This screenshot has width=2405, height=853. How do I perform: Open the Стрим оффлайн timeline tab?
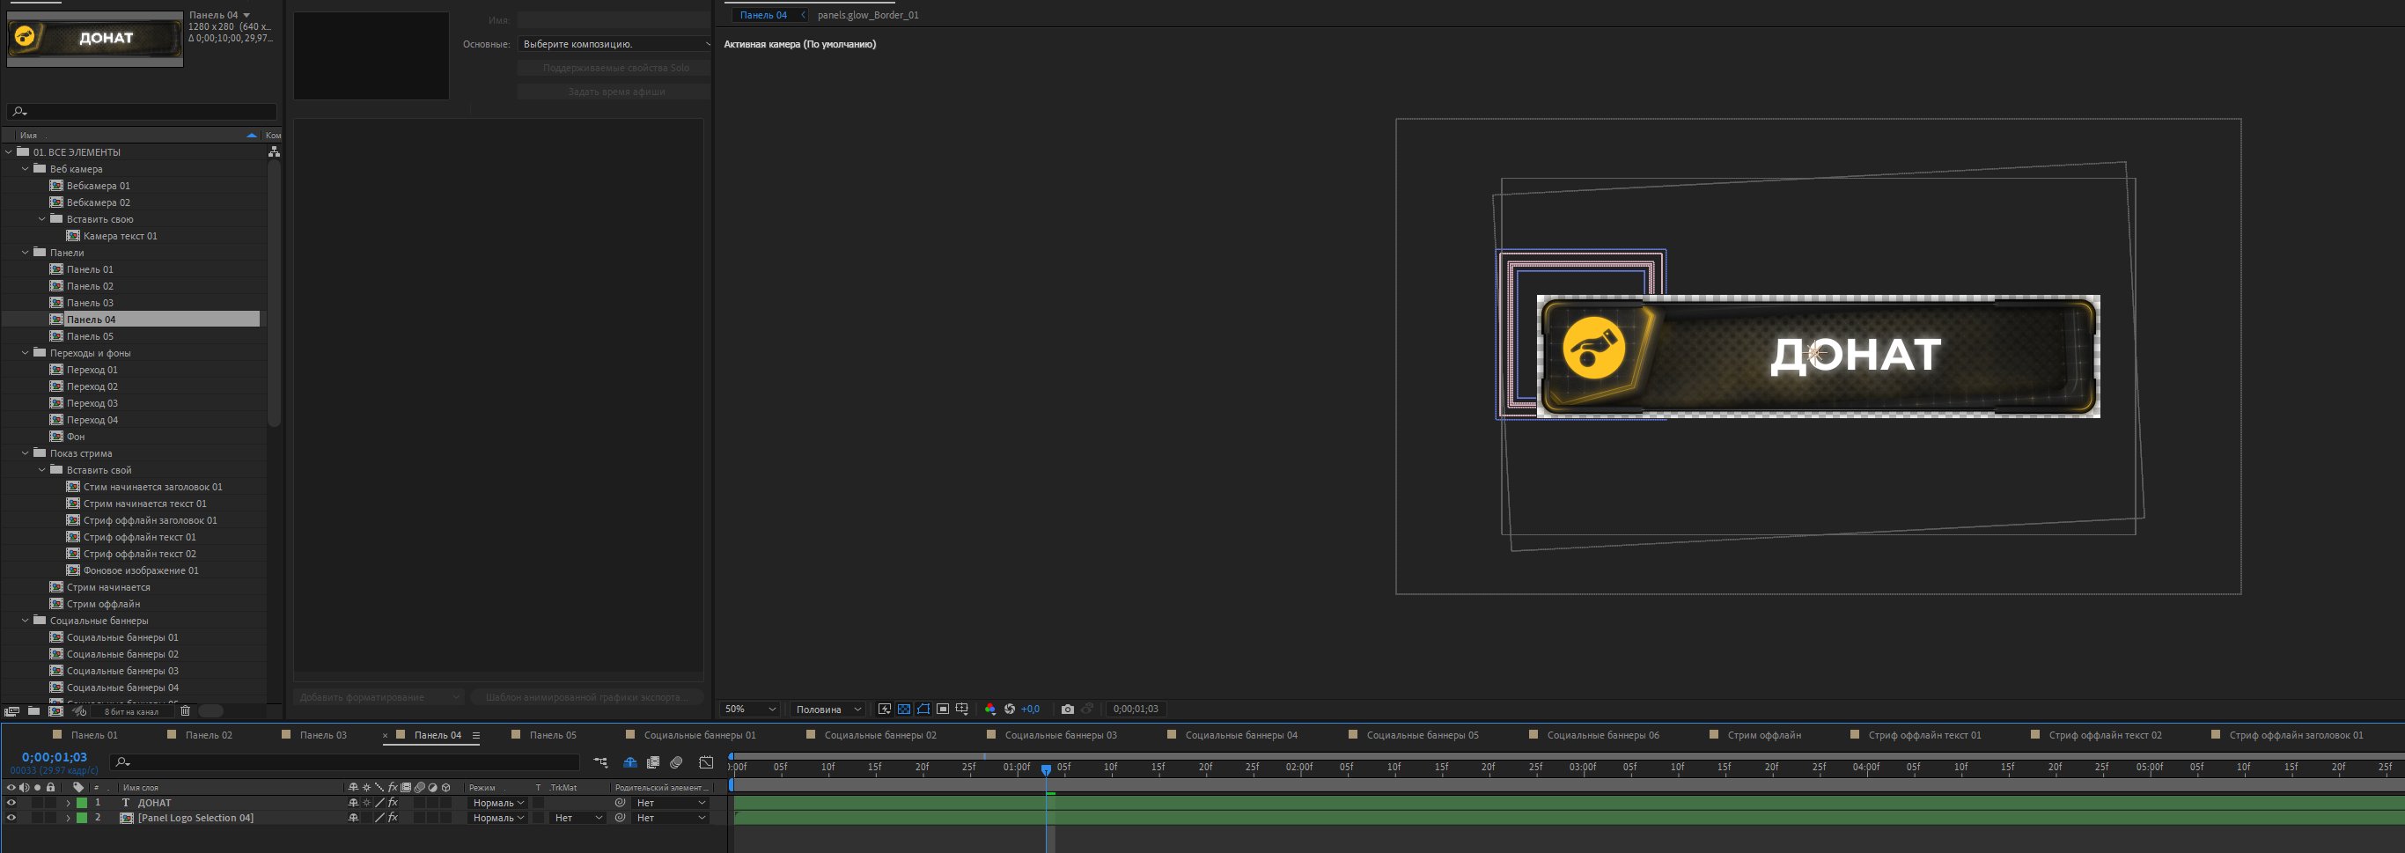[x=1762, y=735]
